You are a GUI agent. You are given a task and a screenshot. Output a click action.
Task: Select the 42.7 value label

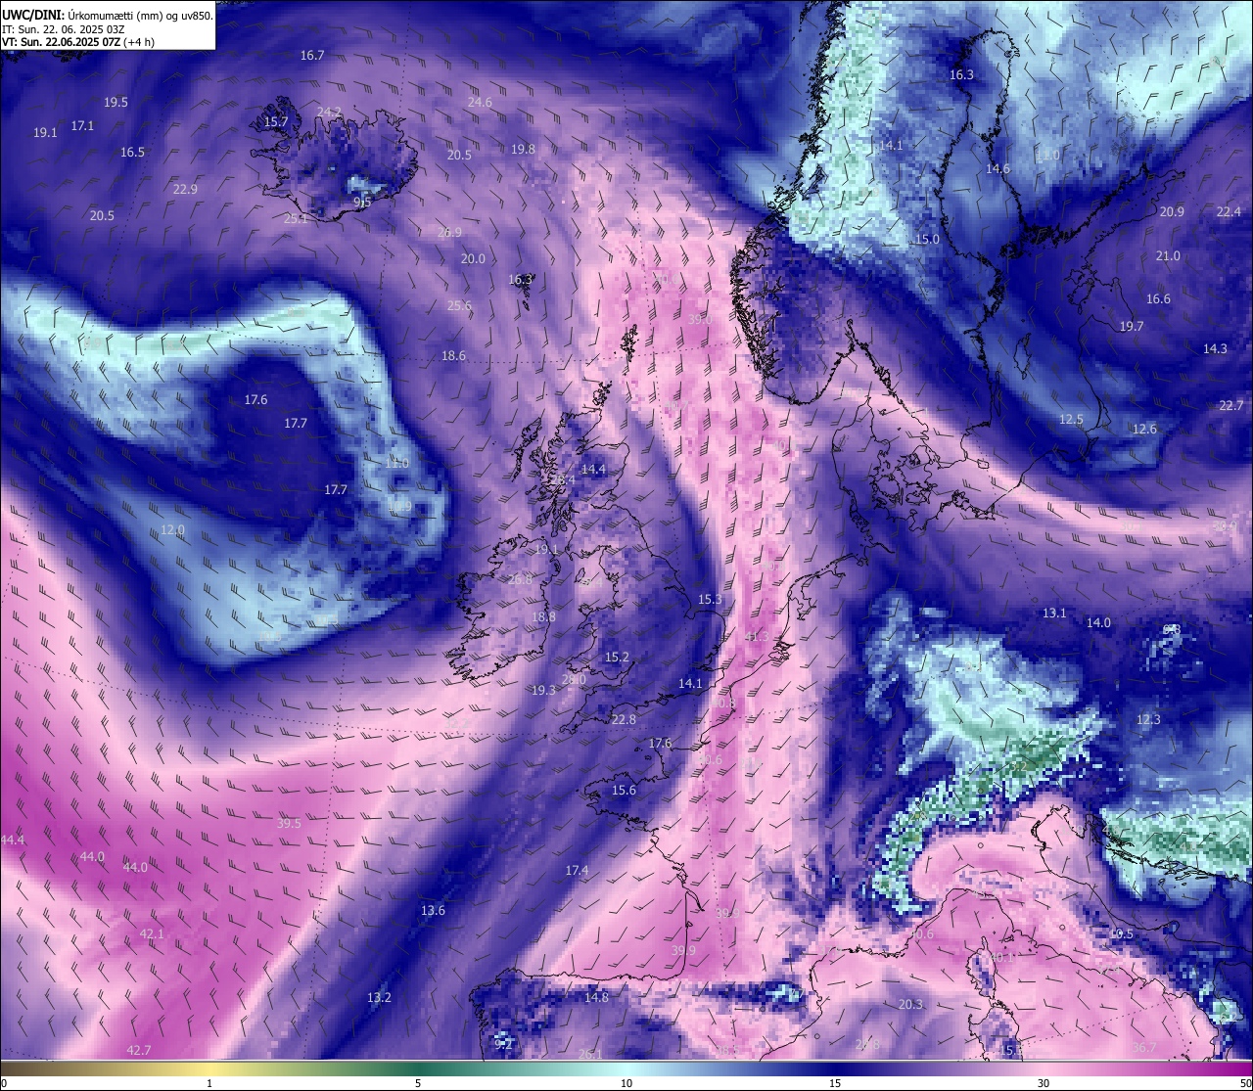point(139,1050)
